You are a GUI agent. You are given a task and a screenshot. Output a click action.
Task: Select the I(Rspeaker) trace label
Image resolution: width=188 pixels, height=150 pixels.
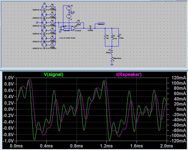click(x=129, y=75)
